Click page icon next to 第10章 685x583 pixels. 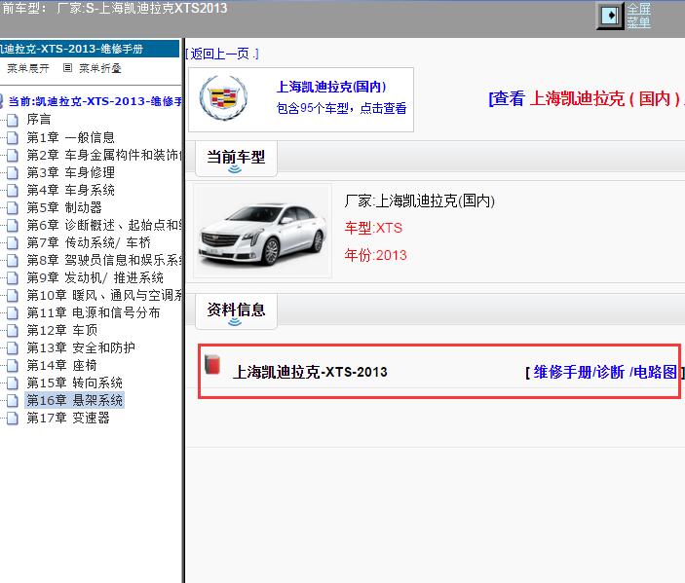(x=13, y=296)
